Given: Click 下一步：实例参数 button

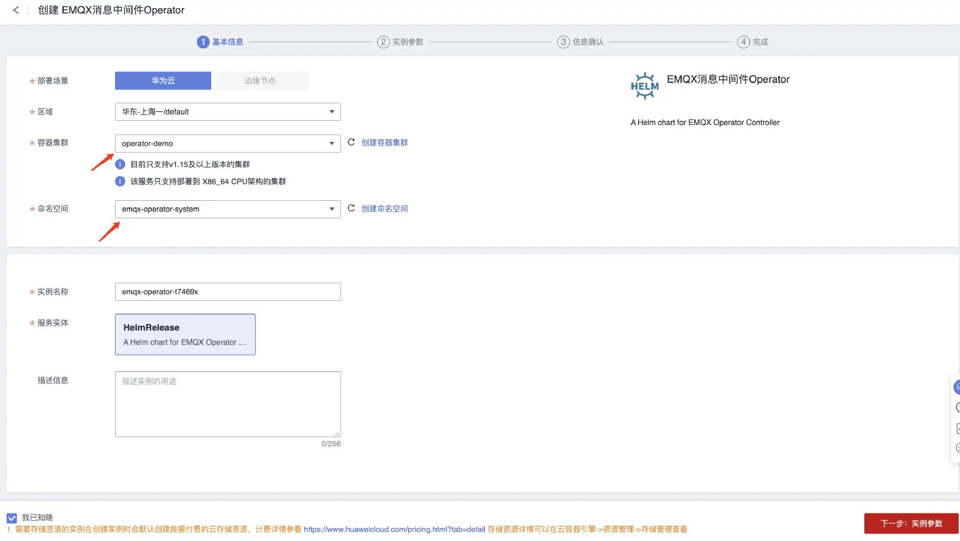Looking at the screenshot, I should coord(911,523).
